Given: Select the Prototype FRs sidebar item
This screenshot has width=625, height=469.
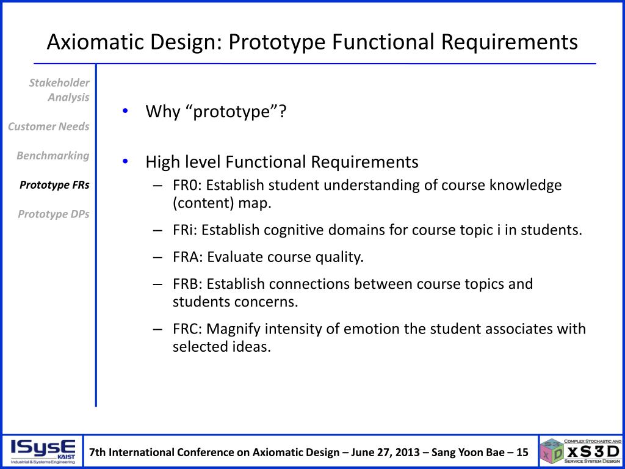Looking at the screenshot, I should coord(54,185).
